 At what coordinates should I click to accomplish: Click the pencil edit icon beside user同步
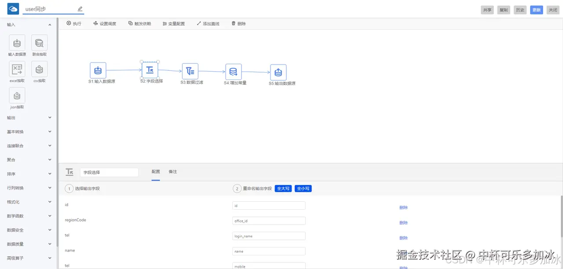[x=80, y=9]
